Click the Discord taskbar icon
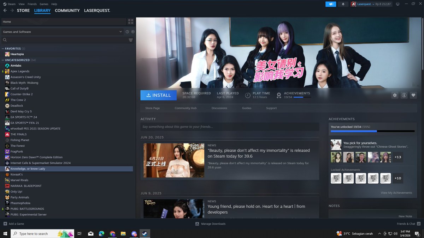 (x=134, y=233)
